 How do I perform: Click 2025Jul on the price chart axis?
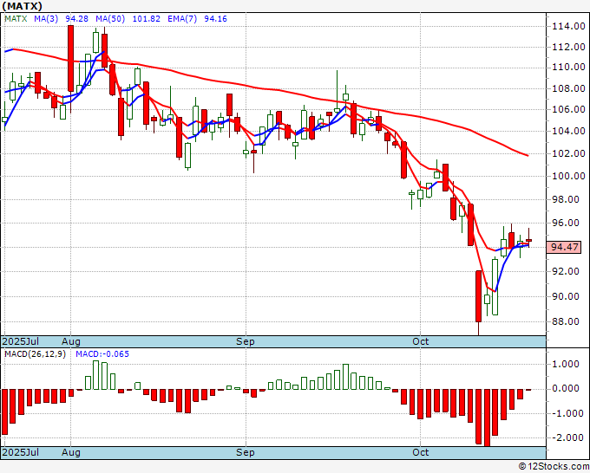point(21,341)
